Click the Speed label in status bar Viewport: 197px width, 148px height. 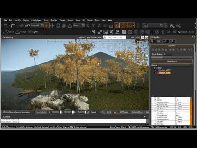94,112
